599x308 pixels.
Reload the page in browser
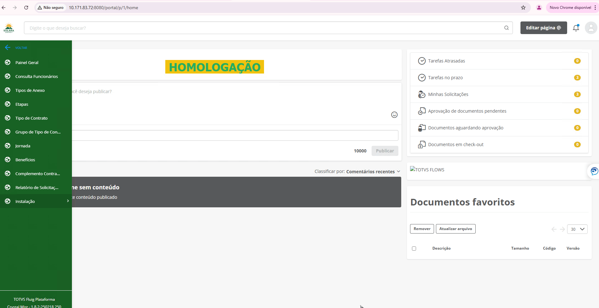[x=26, y=8]
